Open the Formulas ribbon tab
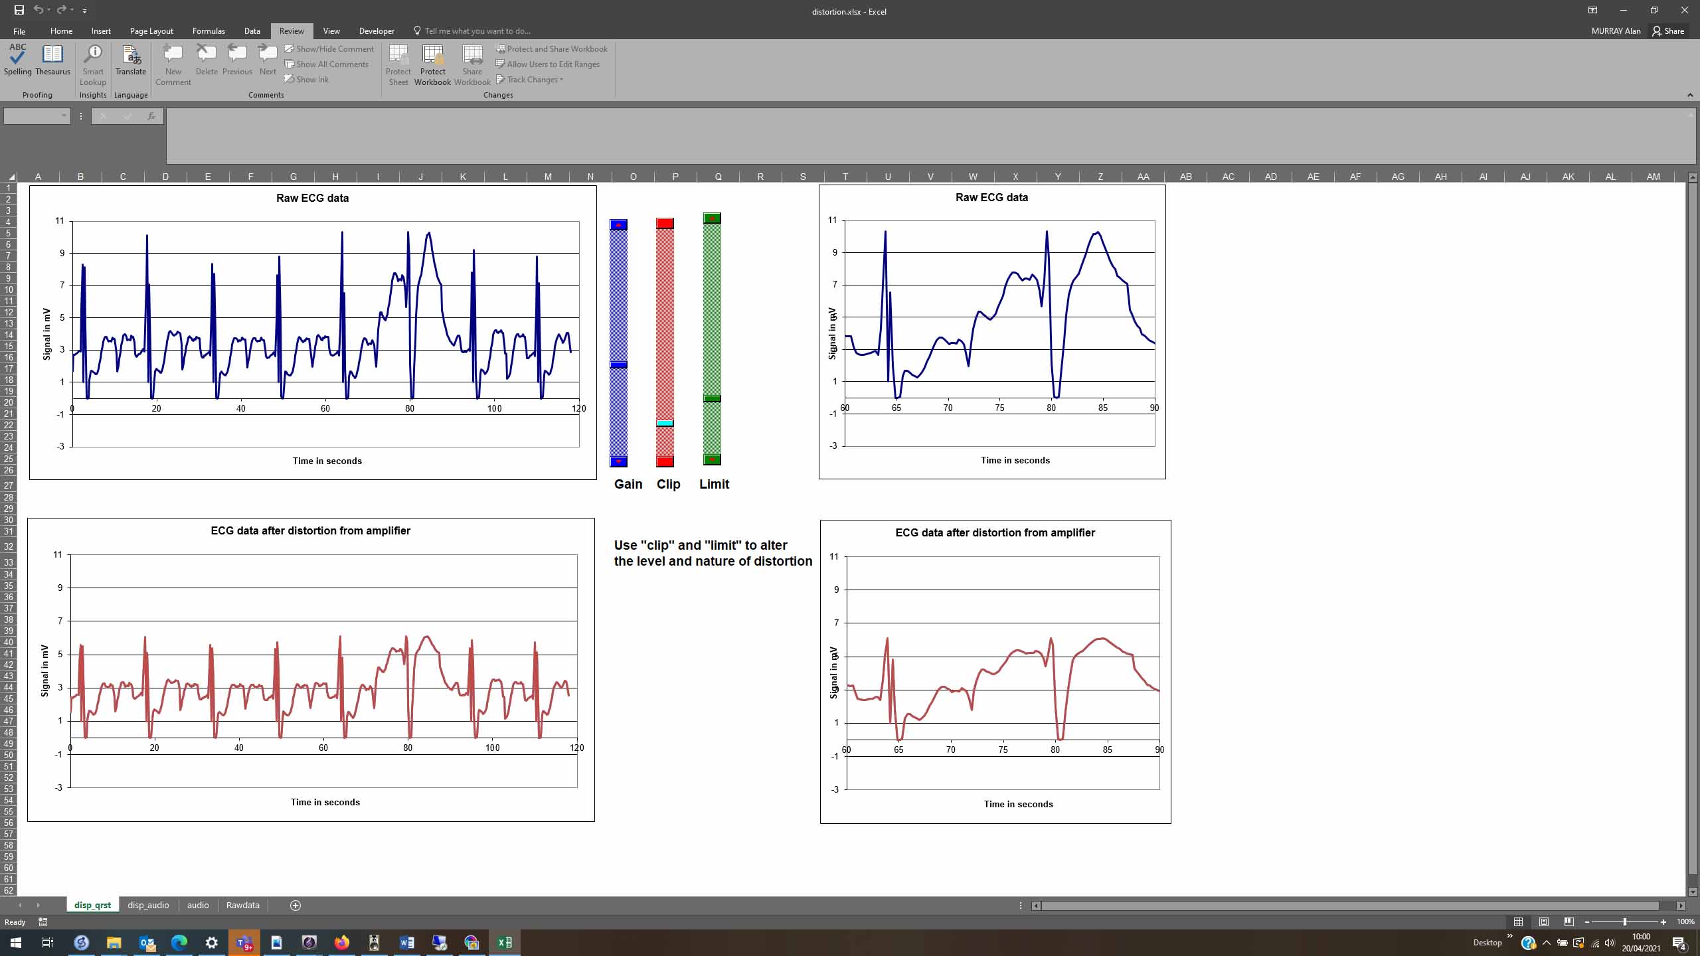This screenshot has height=956, width=1700. pyautogui.click(x=209, y=31)
